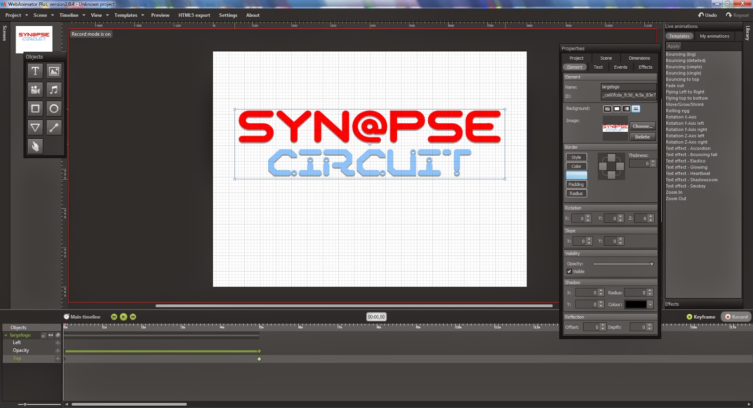753x408 pixels.
Task: Select the border Thickness toggle button
Action: click(x=576, y=175)
